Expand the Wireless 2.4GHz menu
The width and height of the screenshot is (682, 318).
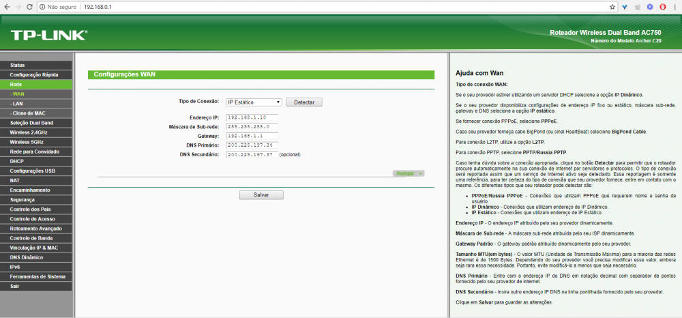pos(29,132)
